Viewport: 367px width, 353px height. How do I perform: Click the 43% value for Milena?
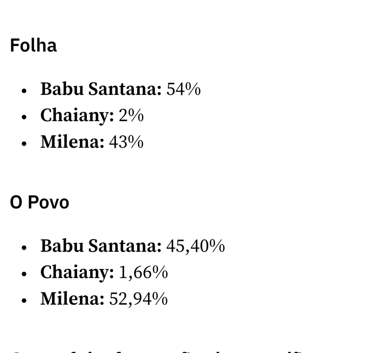(x=126, y=142)
